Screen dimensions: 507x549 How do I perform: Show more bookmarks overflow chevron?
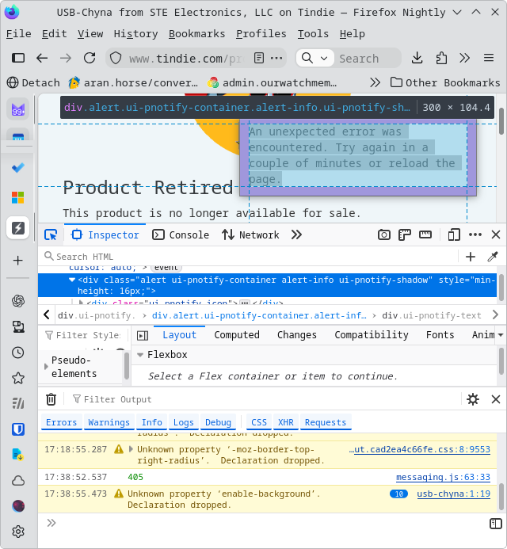375,83
